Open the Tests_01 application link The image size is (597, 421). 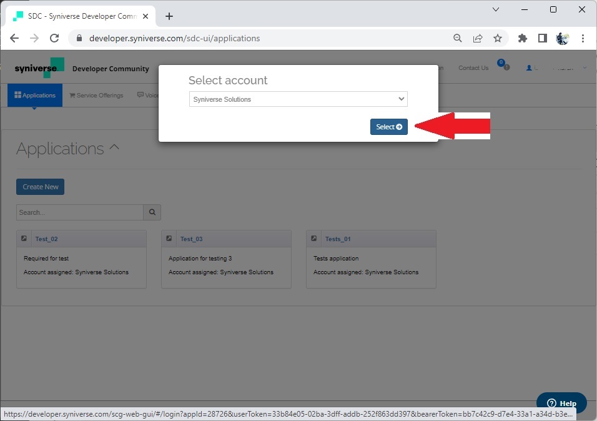(338, 239)
